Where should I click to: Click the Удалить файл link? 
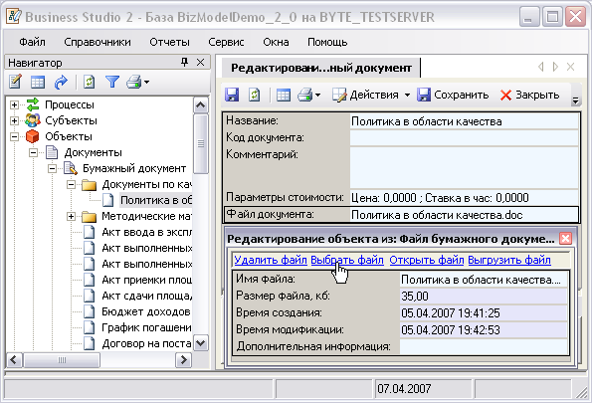pyautogui.click(x=271, y=260)
